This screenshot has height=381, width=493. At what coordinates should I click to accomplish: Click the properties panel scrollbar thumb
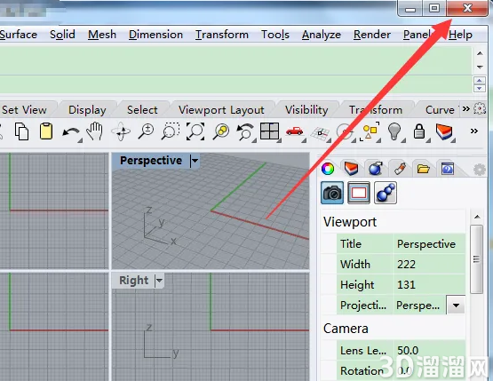(x=477, y=259)
